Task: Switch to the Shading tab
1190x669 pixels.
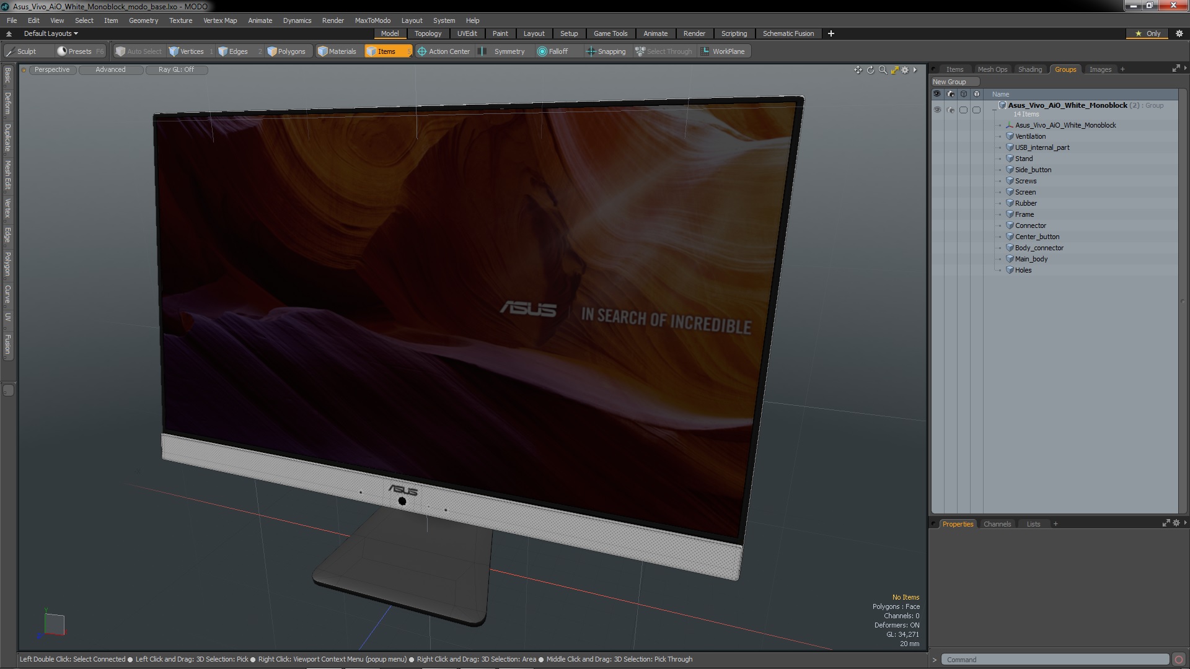Action: point(1029,69)
